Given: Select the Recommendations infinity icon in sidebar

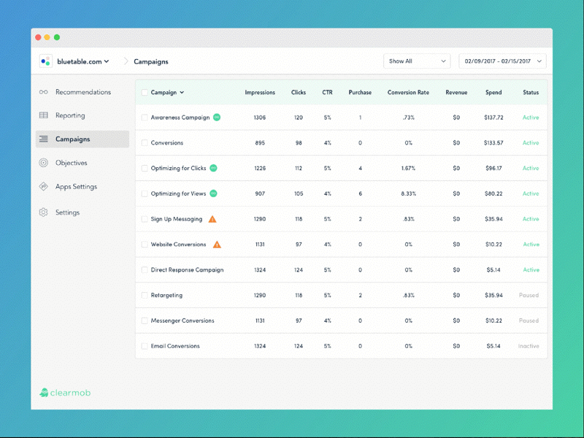Looking at the screenshot, I should click(44, 92).
